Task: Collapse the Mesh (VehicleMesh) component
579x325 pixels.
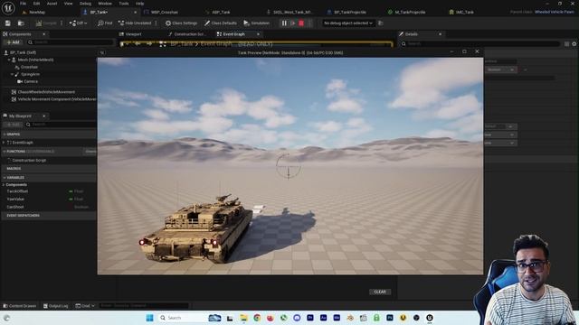Action: [x=9, y=60]
